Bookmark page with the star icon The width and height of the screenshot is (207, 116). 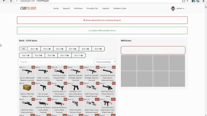click(187, 1)
